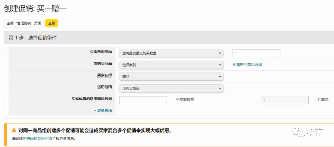Click the disabled quantity field before 件商品
334x147 pixels.
point(285,100)
